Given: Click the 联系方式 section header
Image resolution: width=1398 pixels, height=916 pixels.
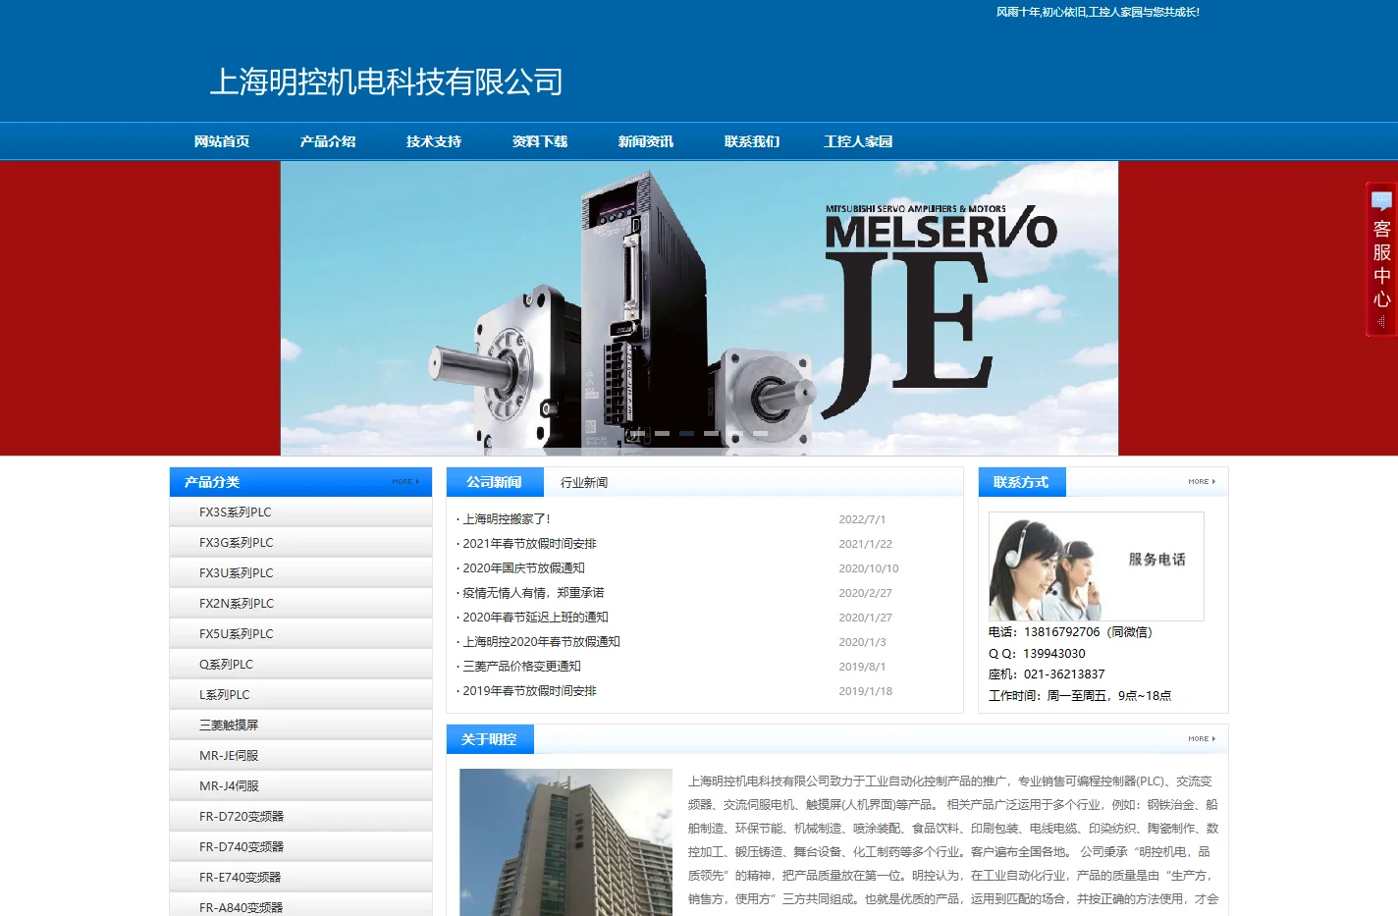Looking at the screenshot, I should [x=1021, y=482].
